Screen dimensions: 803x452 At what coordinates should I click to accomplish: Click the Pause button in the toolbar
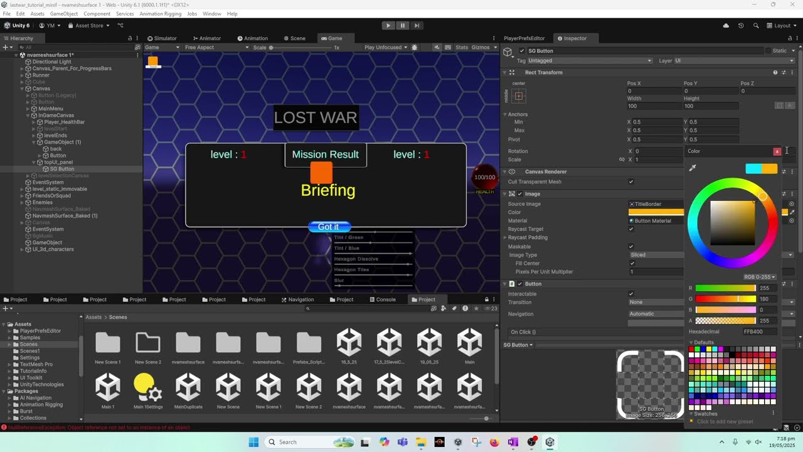coord(403,26)
